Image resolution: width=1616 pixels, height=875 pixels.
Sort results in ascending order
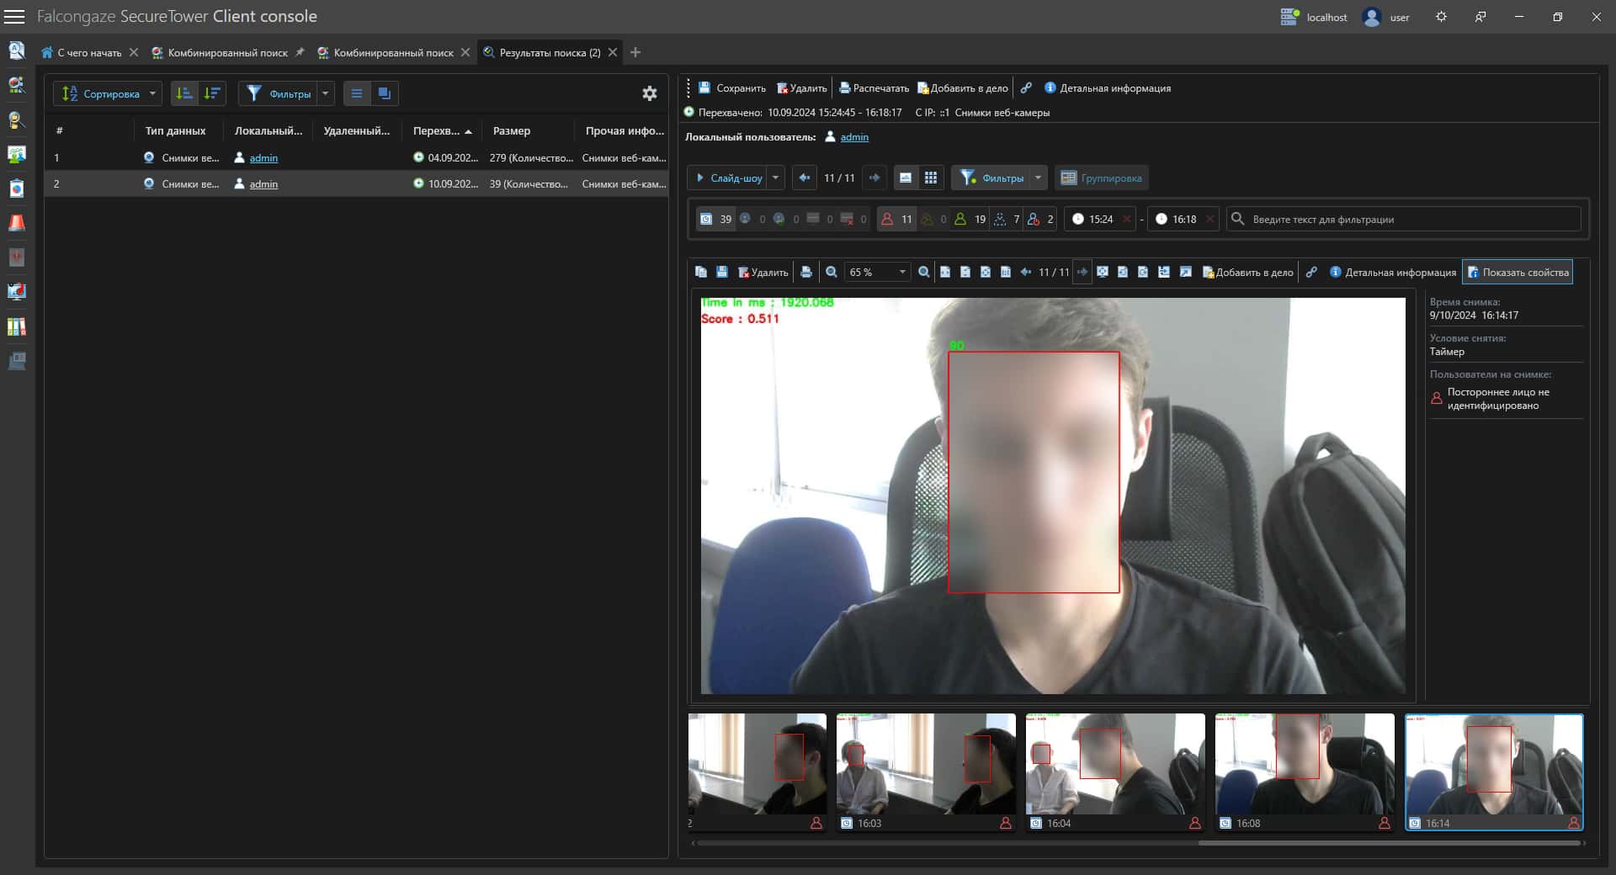coord(184,93)
